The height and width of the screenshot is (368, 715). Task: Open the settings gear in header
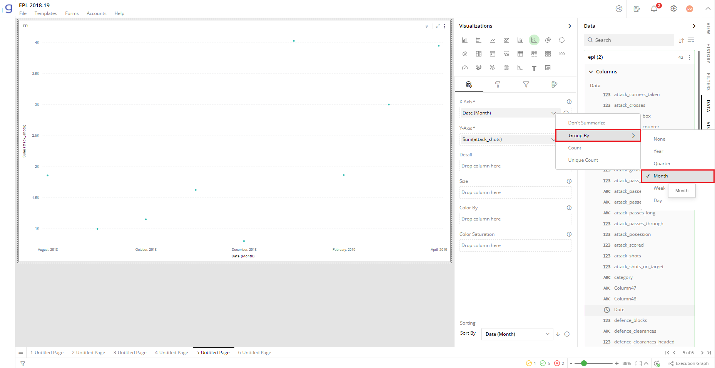(x=673, y=8)
